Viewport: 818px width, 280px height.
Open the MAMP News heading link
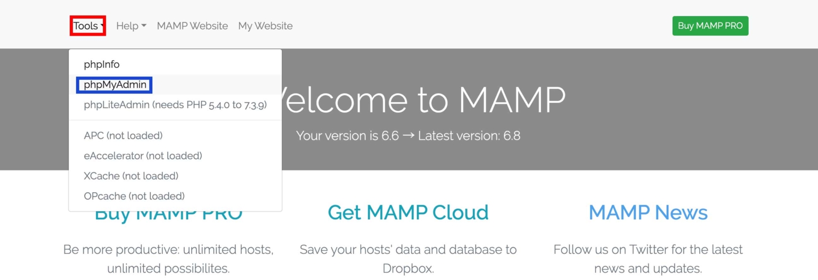pos(648,212)
